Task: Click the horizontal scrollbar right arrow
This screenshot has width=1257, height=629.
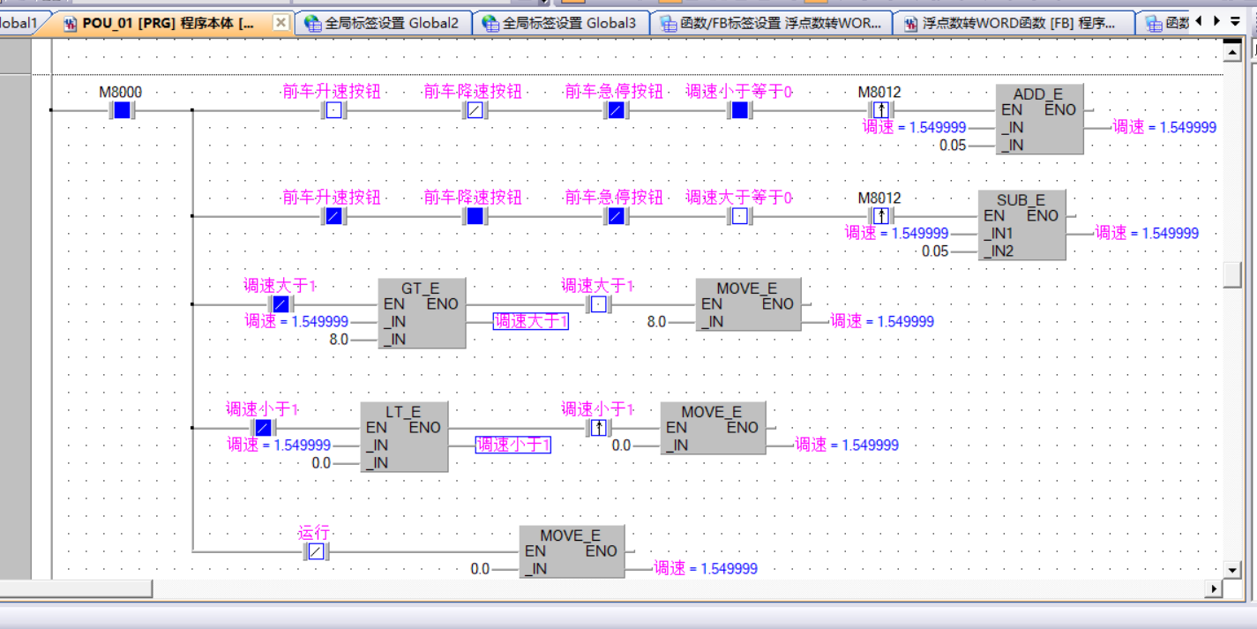Action: [1215, 588]
